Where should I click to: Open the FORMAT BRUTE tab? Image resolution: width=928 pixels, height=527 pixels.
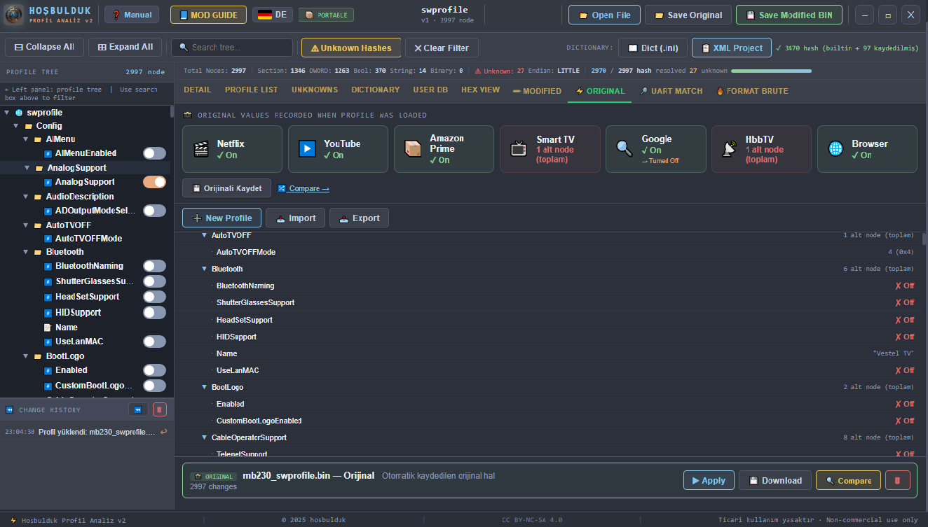click(x=752, y=91)
